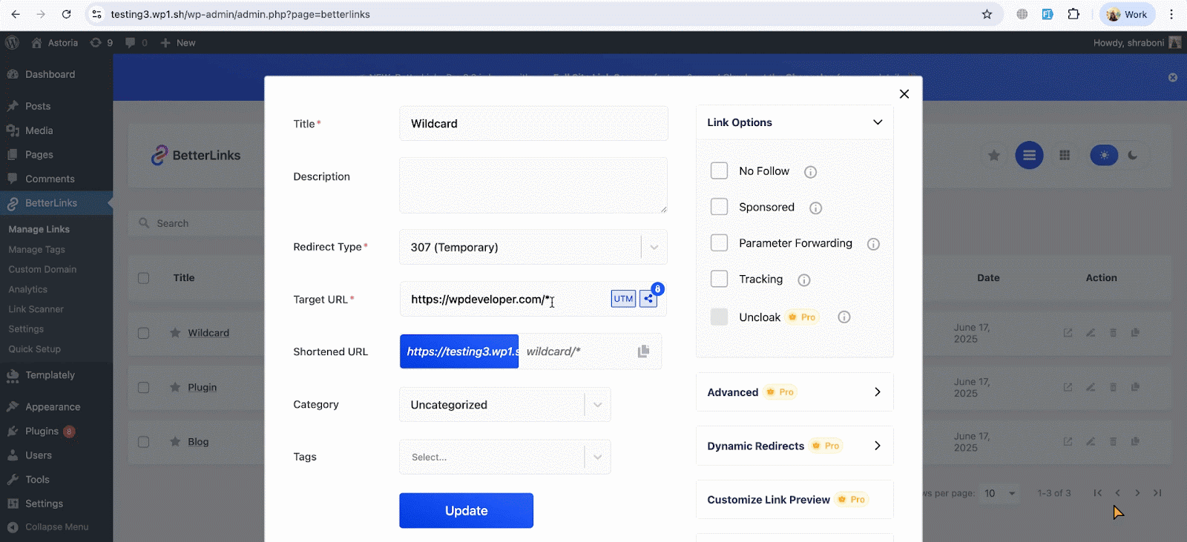This screenshot has width=1187, height=542.
Task: Open updates counter showing 9
Action: pos(101,43)
